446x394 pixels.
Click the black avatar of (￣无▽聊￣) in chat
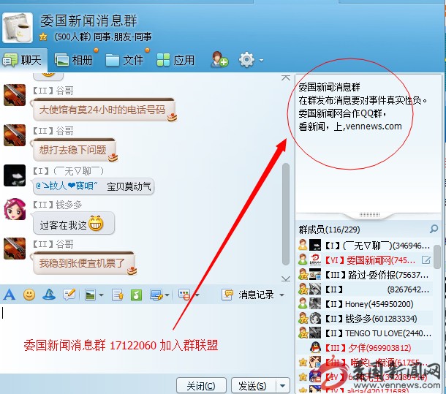pos(15,175)
